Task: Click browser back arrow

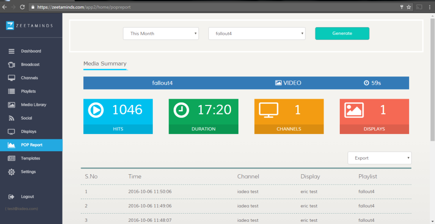Action: (x=5, y=7)
